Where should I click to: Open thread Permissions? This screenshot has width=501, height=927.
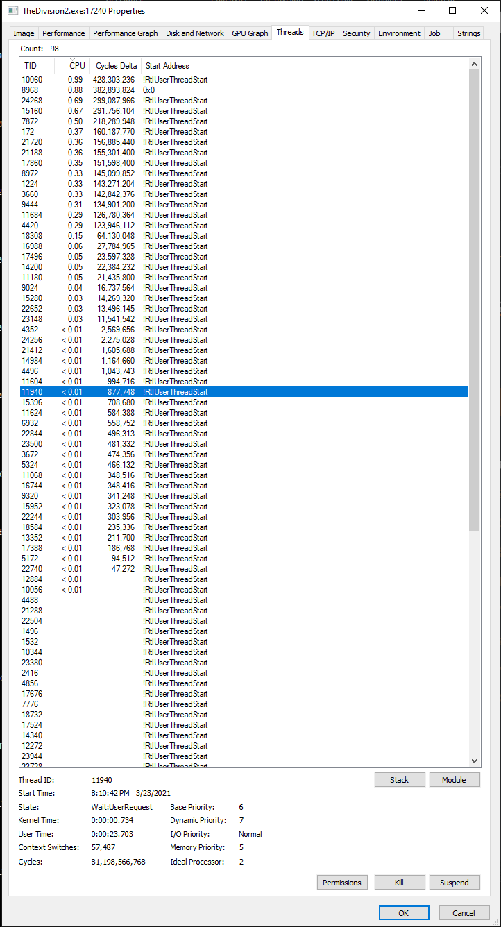pos(342,883)
